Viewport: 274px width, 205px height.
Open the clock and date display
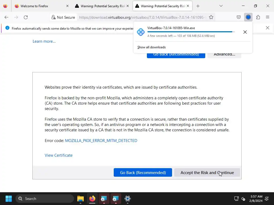coord(256,199)
